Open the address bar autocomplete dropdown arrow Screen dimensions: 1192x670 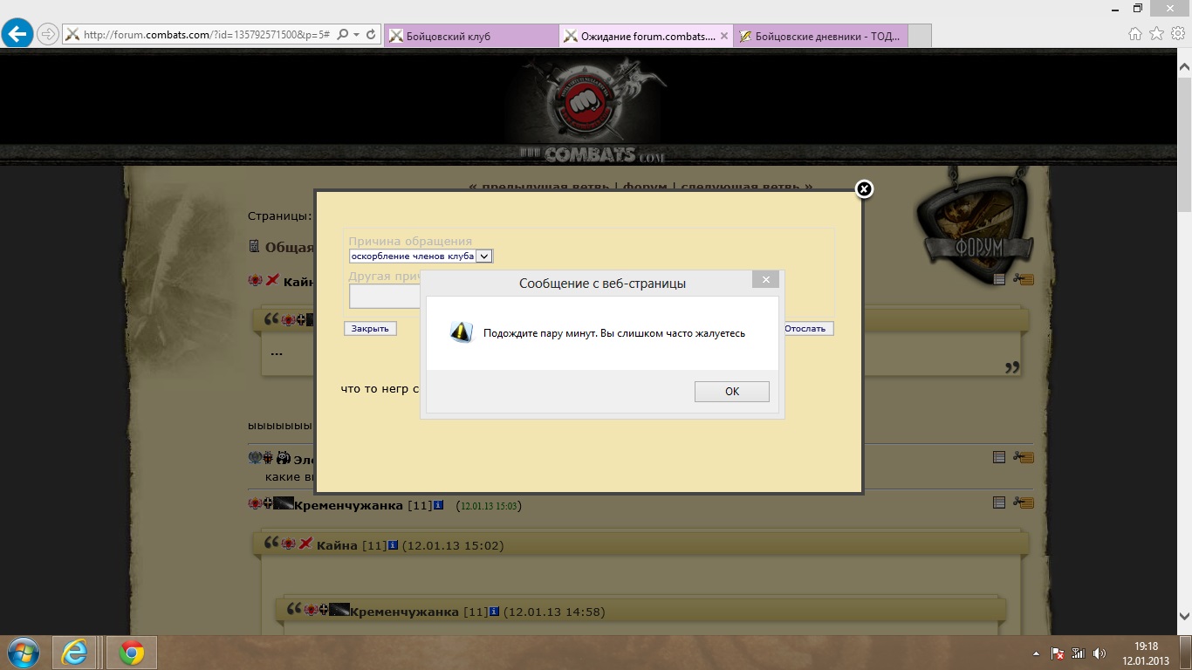tap(357, 35)
